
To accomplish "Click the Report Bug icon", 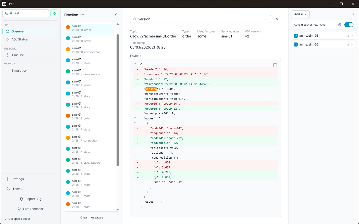I will 22,199.
